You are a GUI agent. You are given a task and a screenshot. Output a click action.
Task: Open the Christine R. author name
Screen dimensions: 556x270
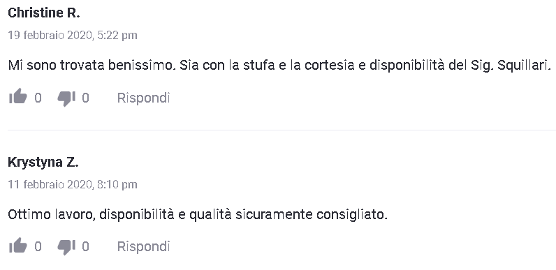43,13
